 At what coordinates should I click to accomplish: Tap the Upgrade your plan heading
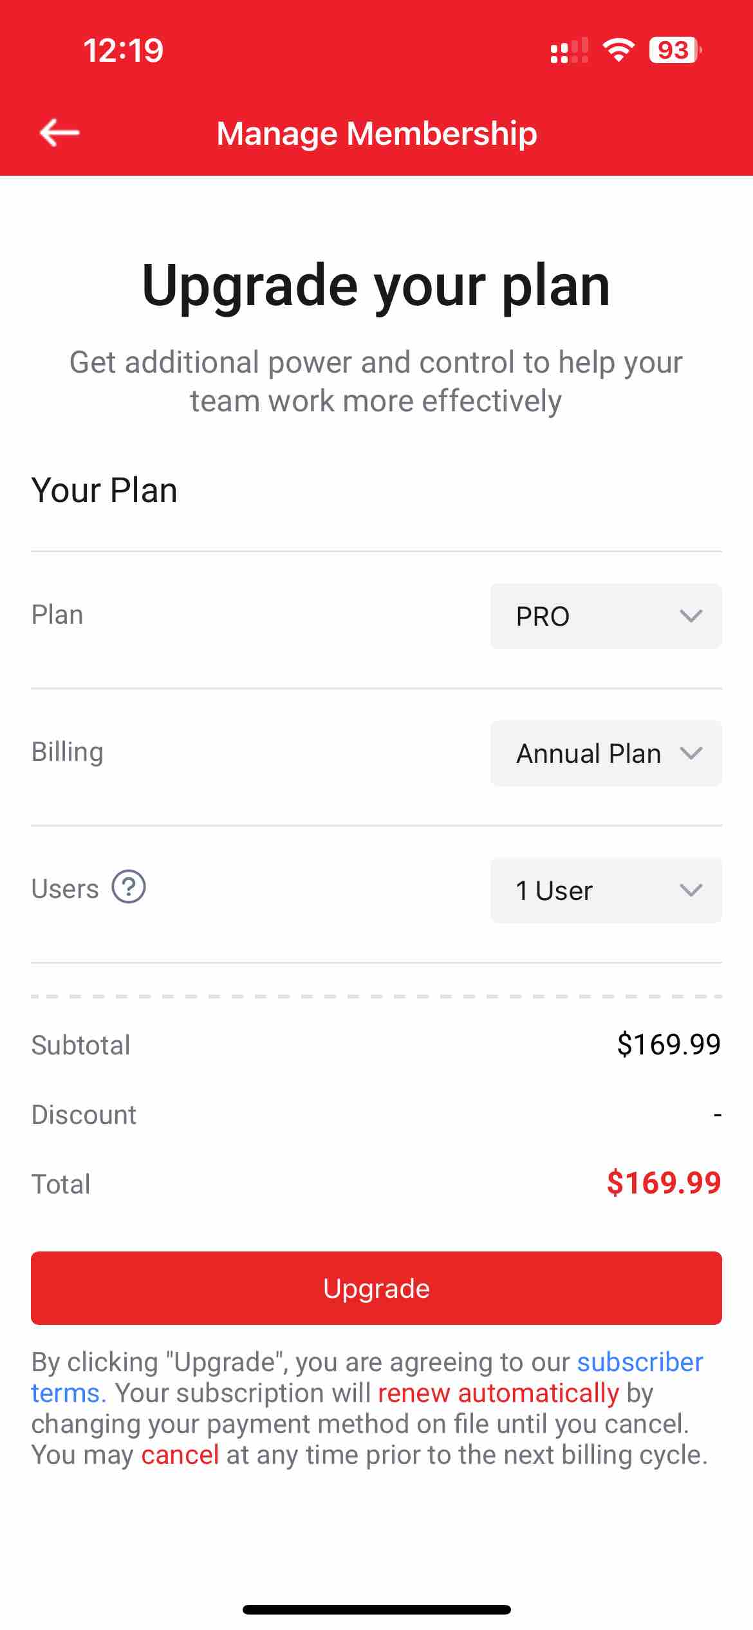(x=376, y=285)
